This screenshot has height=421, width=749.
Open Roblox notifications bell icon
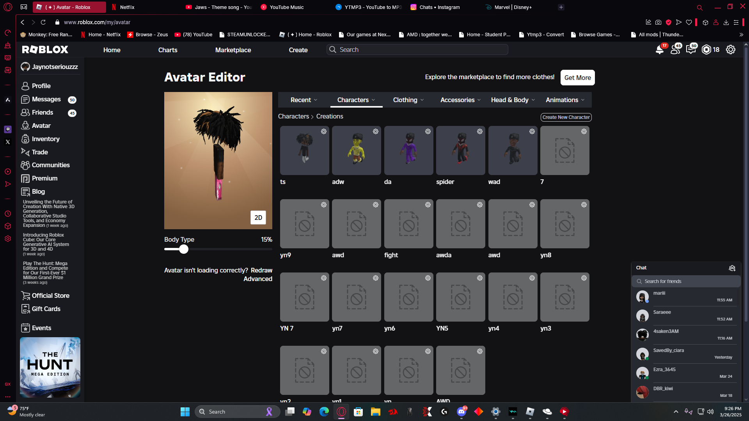point(659,50)
